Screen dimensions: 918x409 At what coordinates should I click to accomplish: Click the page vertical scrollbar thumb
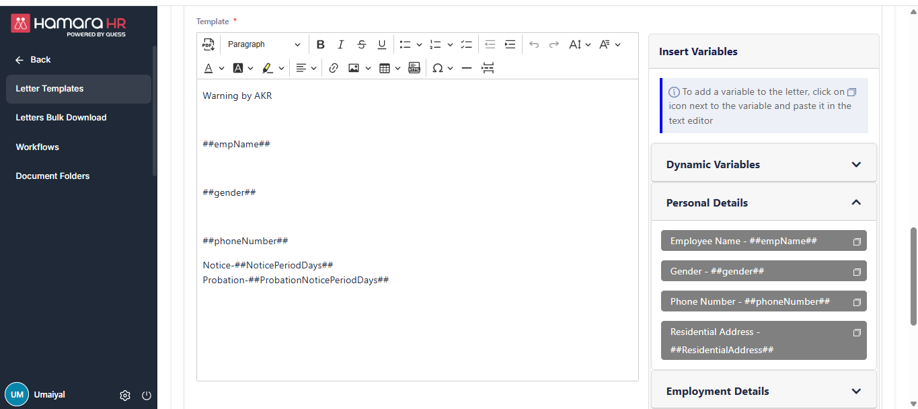coord(913,276)
